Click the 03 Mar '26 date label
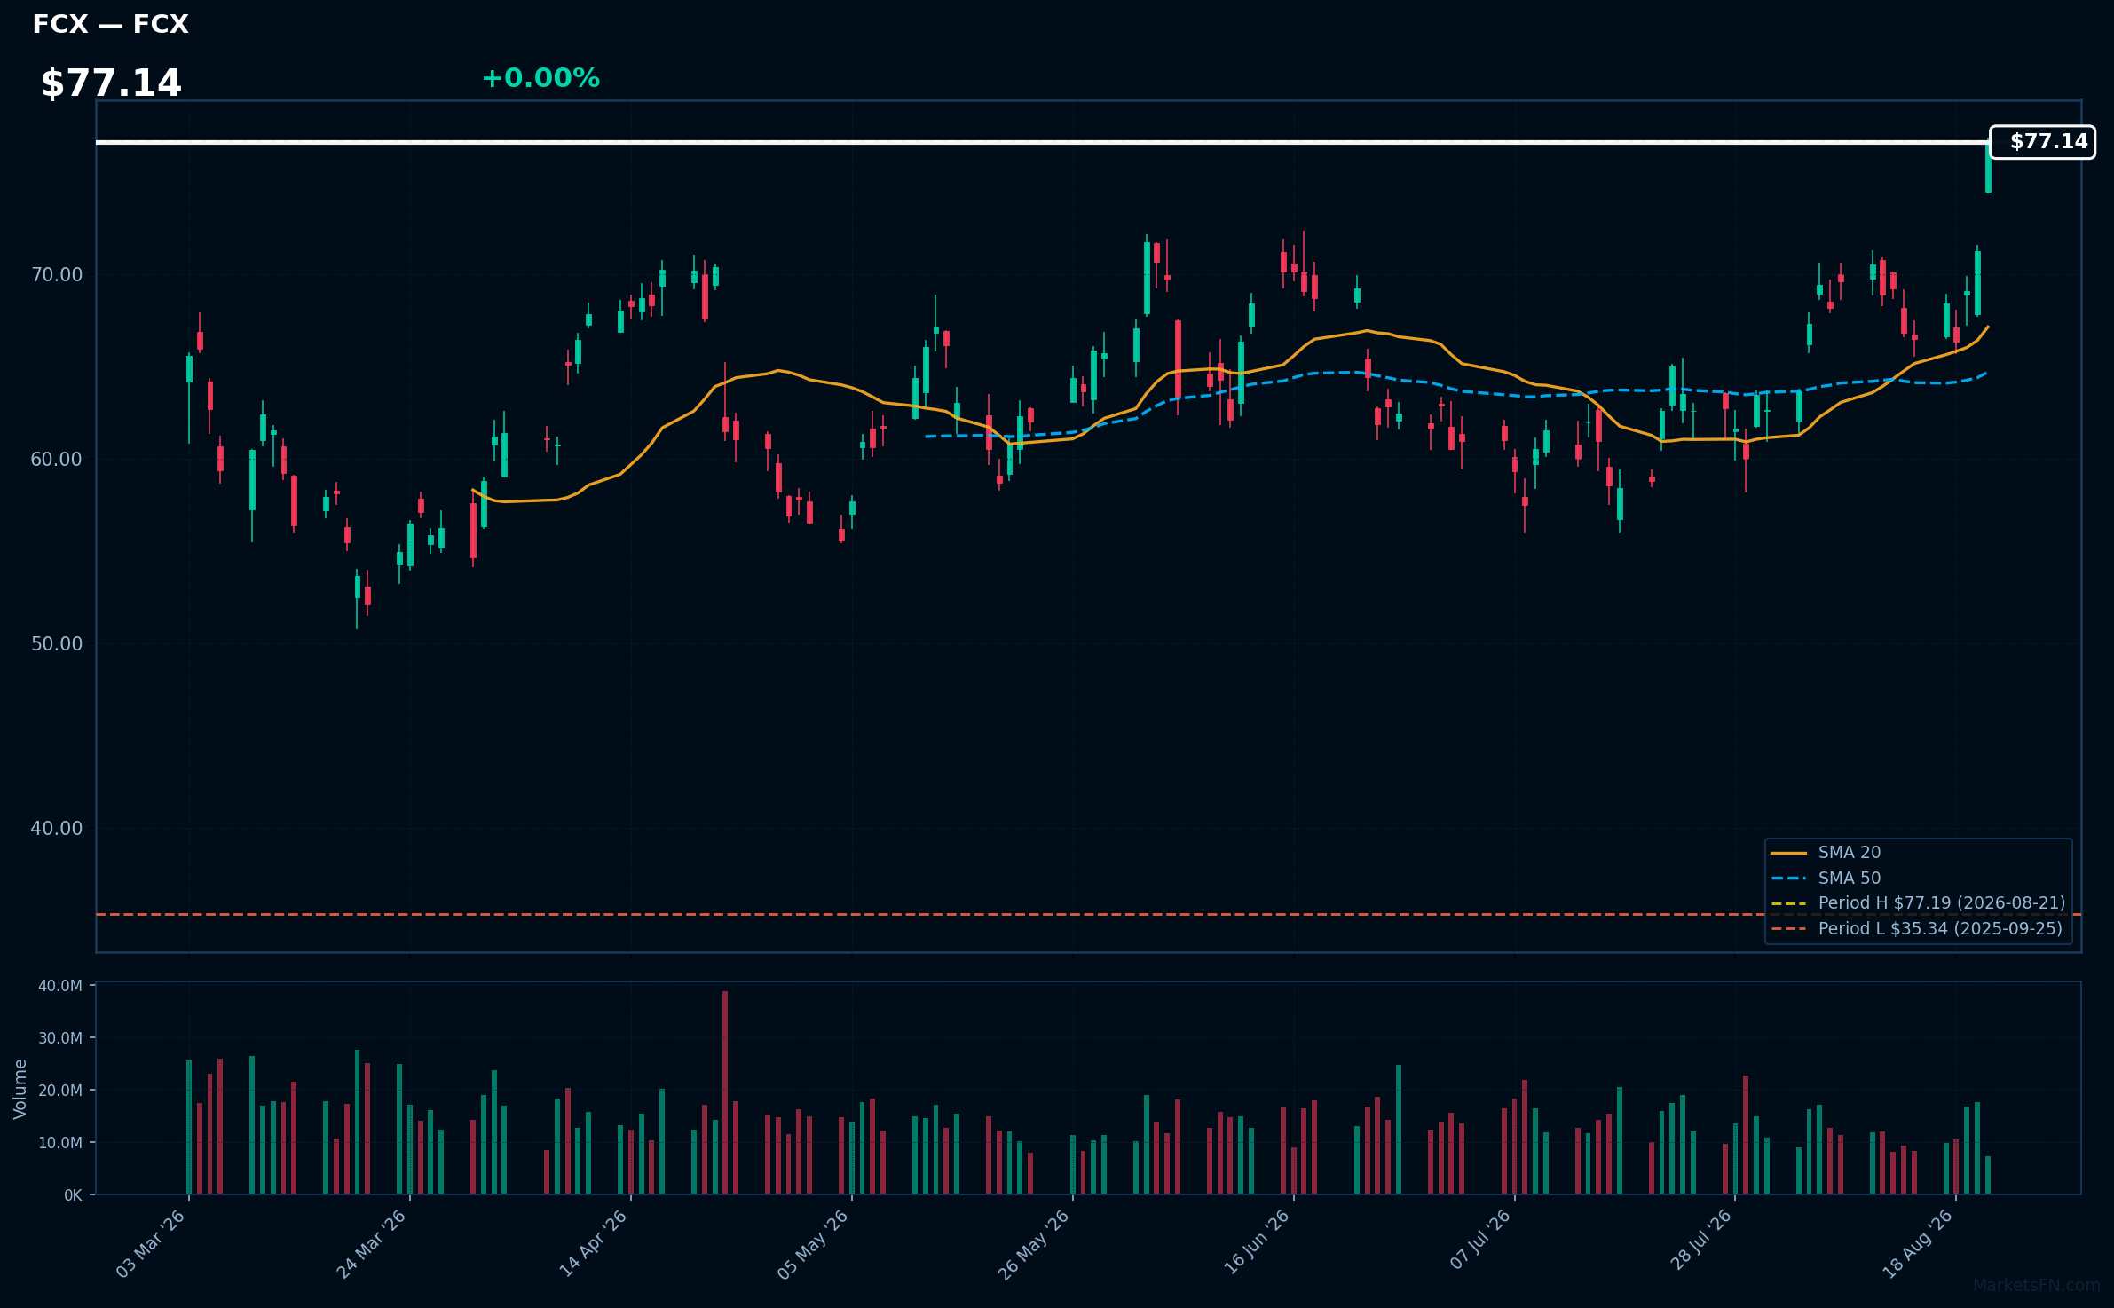2114x1308 pixels. [151, 1244]
